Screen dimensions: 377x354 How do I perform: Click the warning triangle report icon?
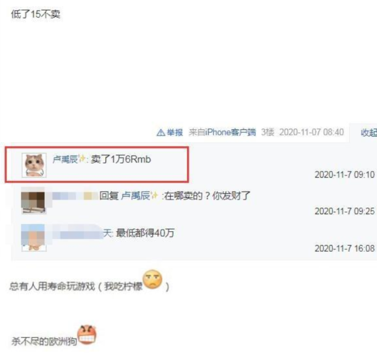[161, 132]
